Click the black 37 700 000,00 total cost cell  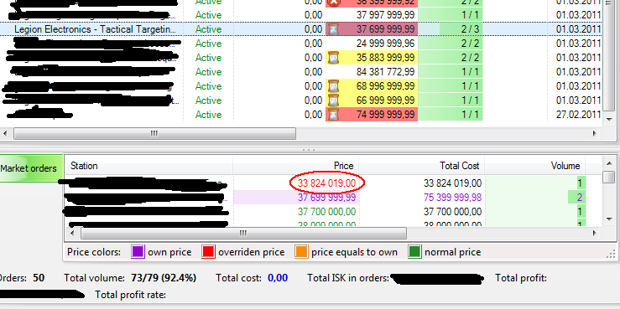[x=452, y=212]
